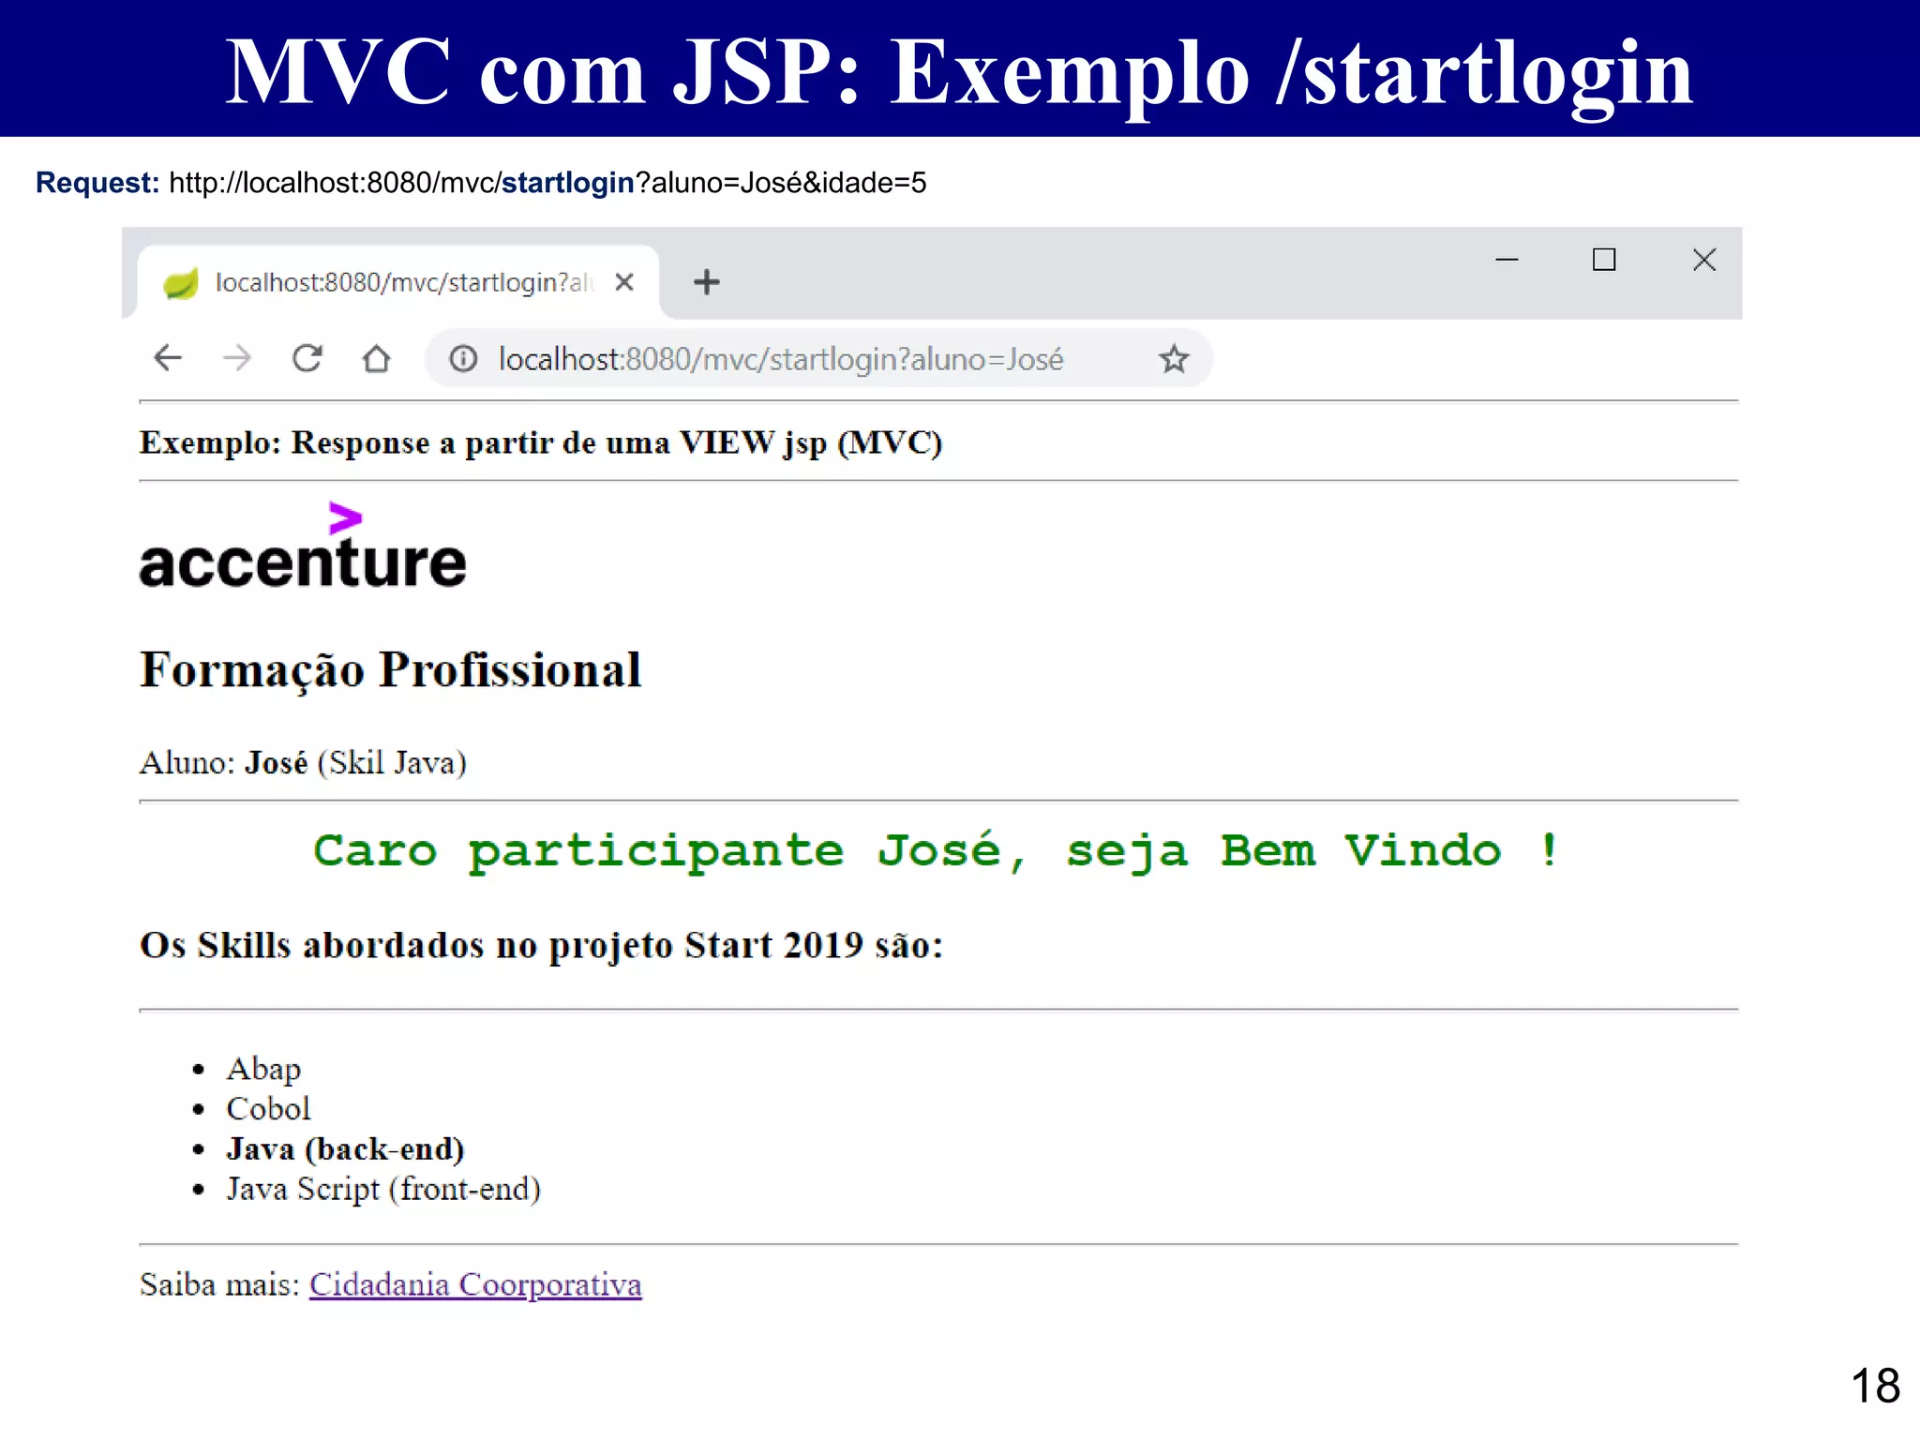Image resolution: width=1920 pixels, height=1440 pixels.
Task: Click the 'Aluno: José (Skil Java)' line
Action: (303, 763)
